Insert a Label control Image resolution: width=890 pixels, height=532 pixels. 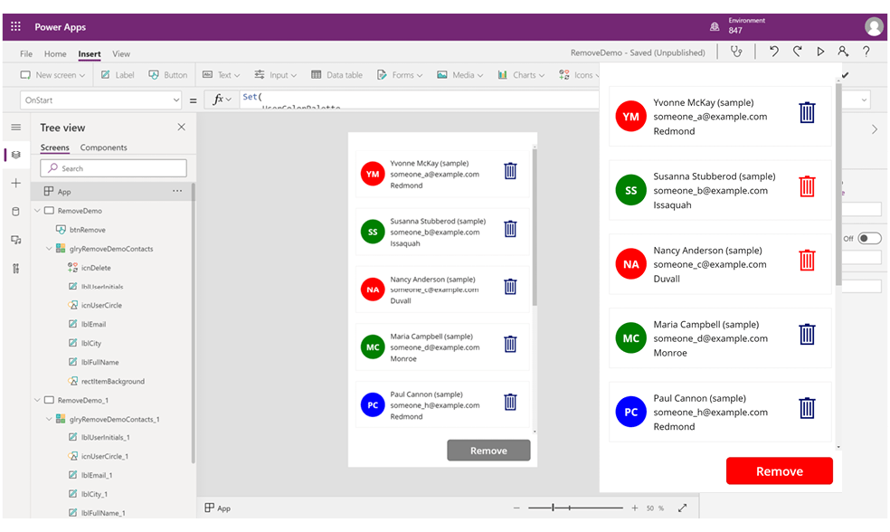(118, 75)
